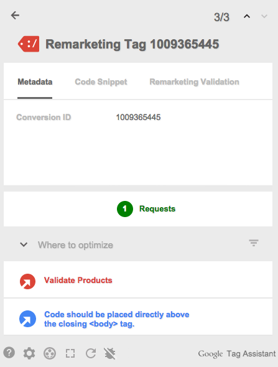Toggle the crossed-out bug icon
The image size is (278, 367).
click(x=109, y=353)
